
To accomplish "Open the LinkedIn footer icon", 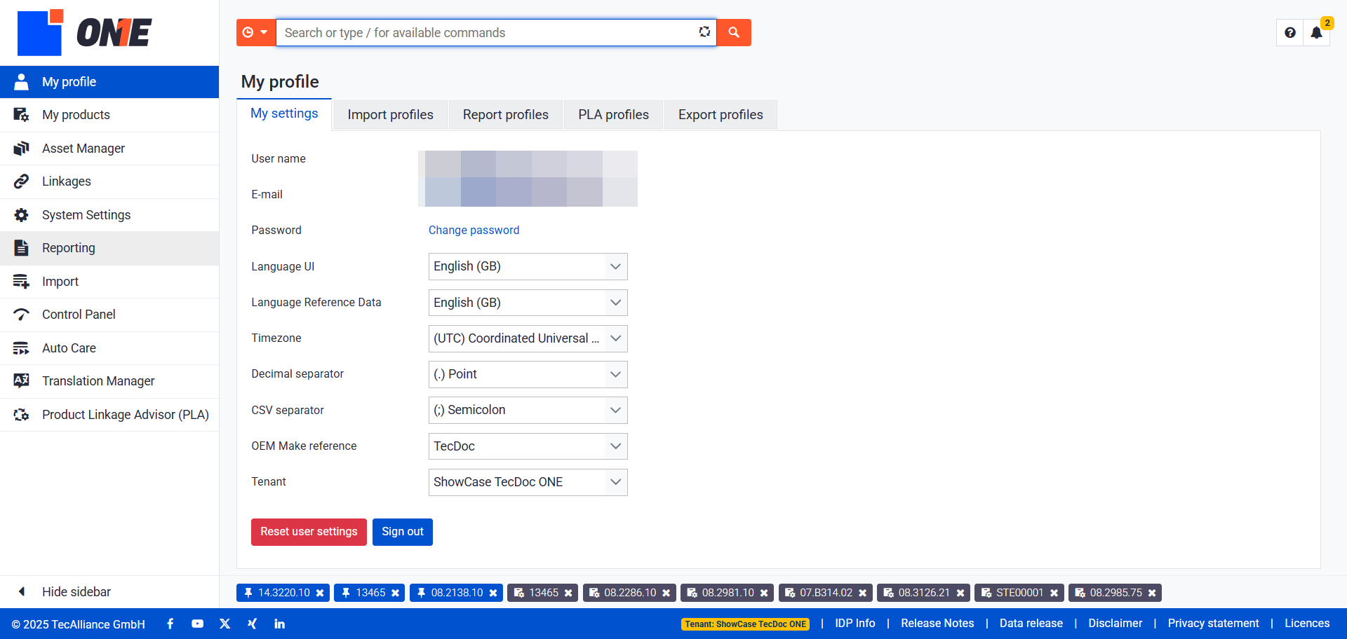I will pos(279,624).
